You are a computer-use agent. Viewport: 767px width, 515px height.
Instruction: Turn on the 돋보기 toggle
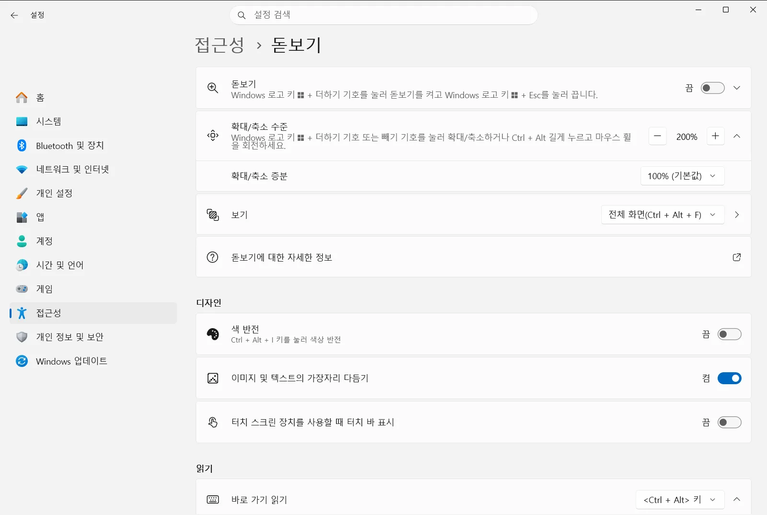[712, 88]
